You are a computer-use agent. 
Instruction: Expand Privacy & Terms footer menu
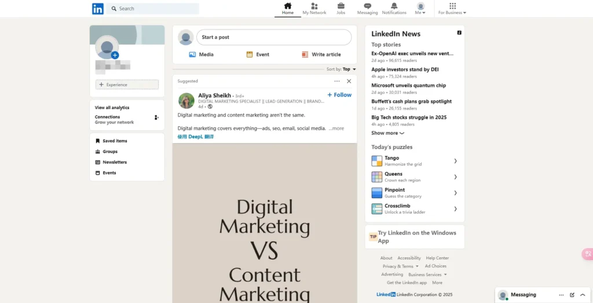[401, 267]
